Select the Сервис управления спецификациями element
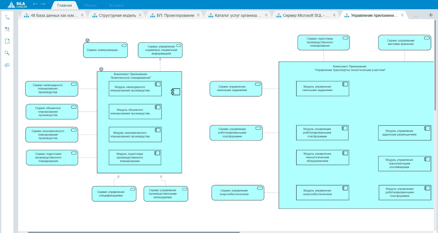This screenshot has width=438, height=233. (x=114, y=194)
